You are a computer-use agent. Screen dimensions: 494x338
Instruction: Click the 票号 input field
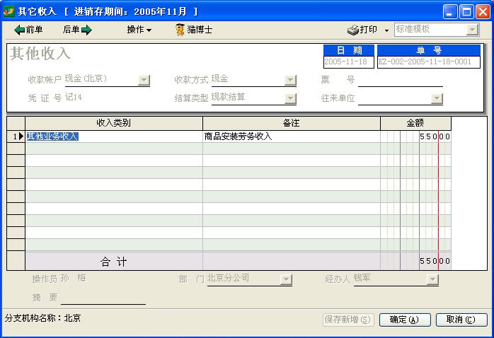click(x=400, y=80)
